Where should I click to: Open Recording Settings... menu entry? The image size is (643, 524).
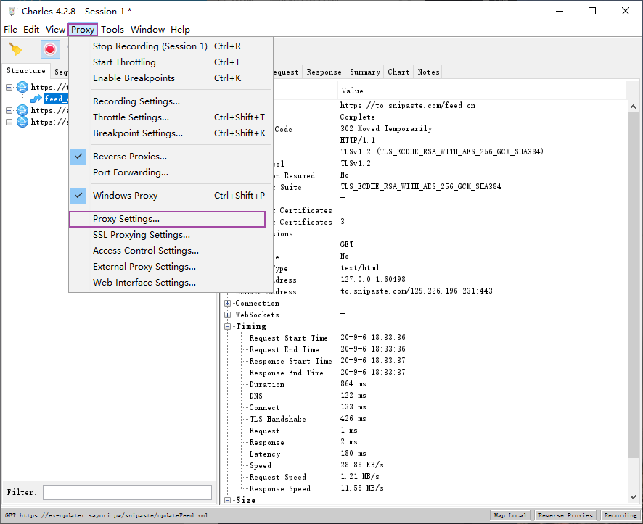point(170,101)
